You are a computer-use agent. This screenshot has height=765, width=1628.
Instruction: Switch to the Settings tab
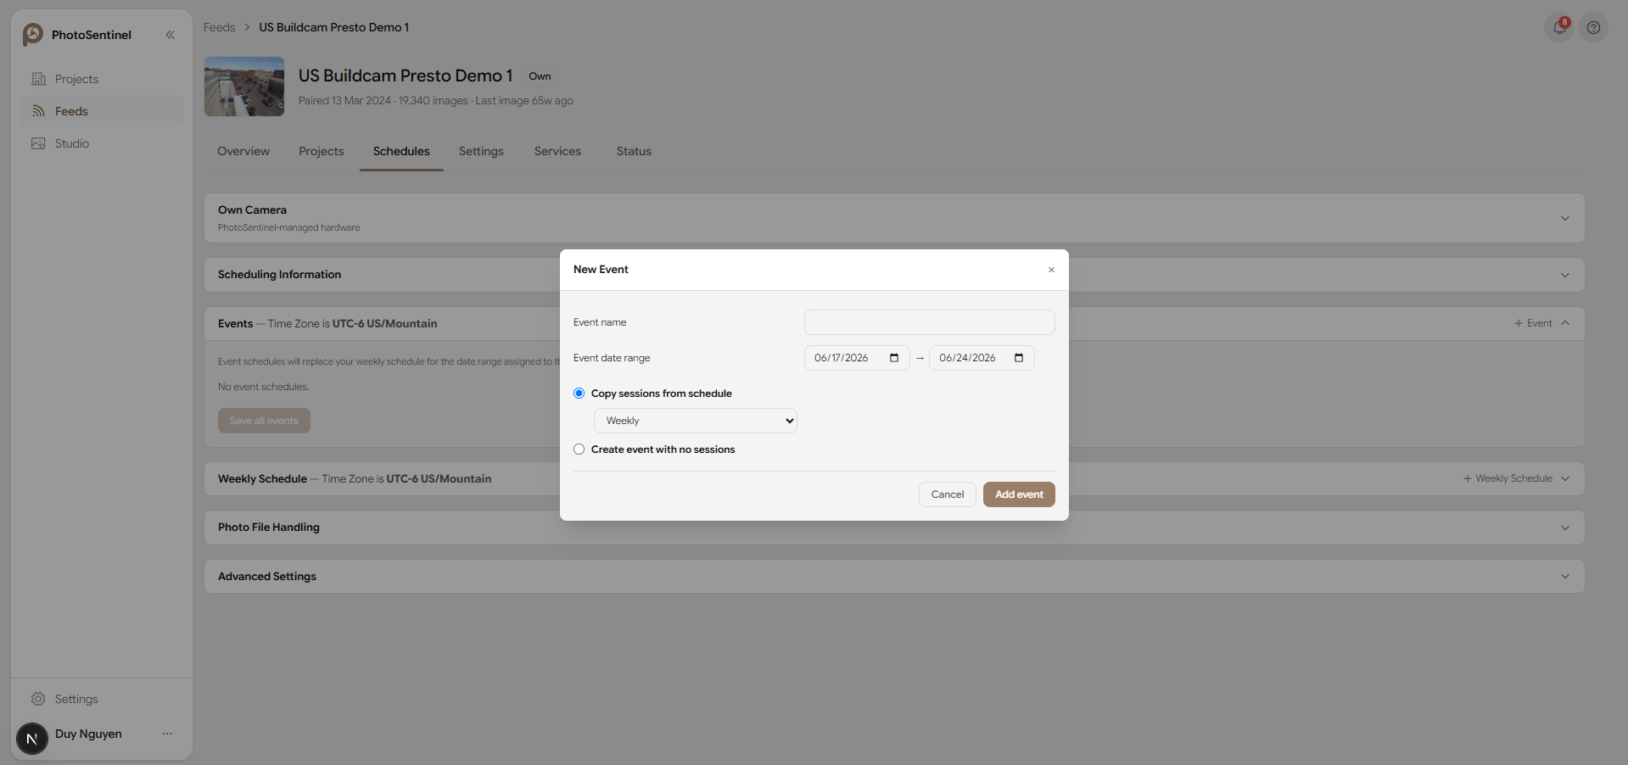[481, 151]
